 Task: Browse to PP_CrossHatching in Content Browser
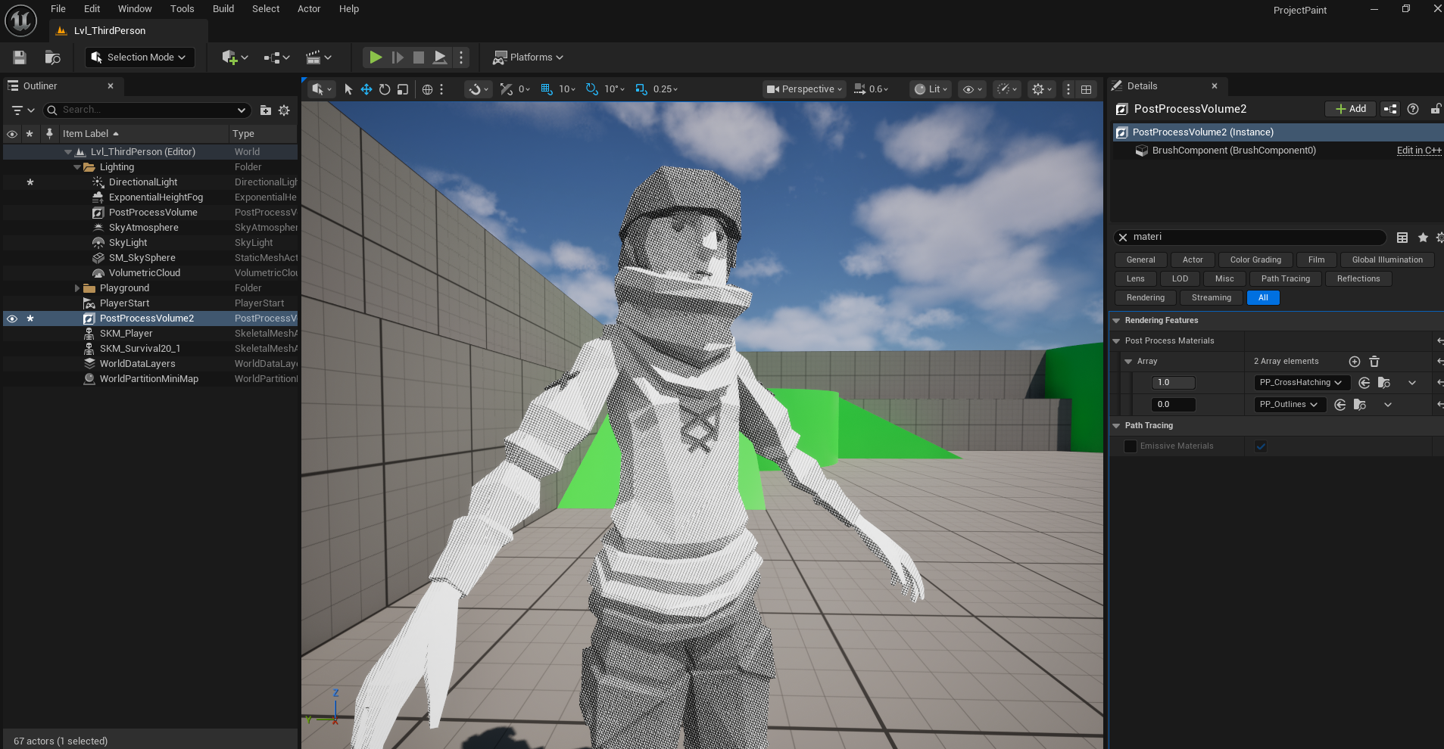pos(1384,383)
